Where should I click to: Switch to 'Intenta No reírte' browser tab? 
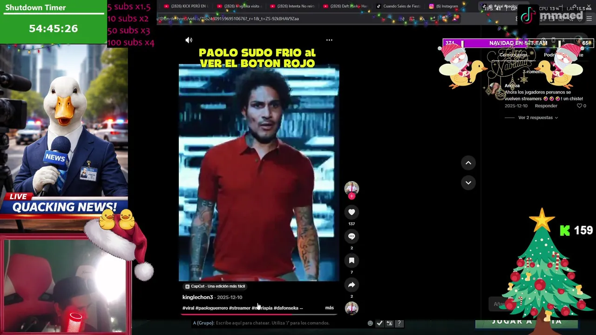coord(292,6)
